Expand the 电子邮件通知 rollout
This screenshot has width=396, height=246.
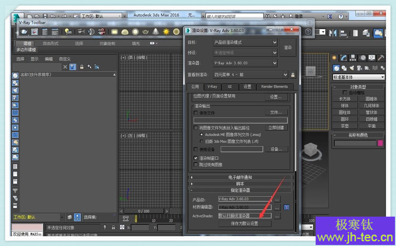click(240, 177)
